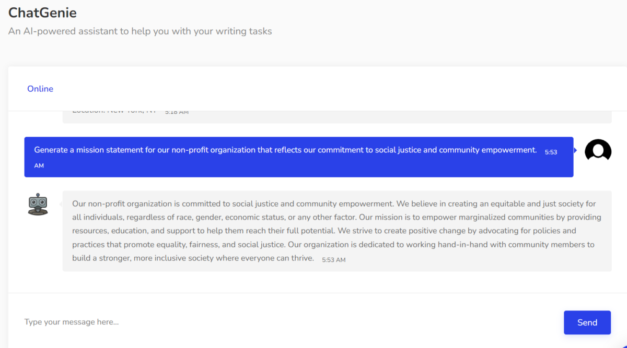Click the ChatGenie page title
Screen dimensions: 627x348
(42, 13)
